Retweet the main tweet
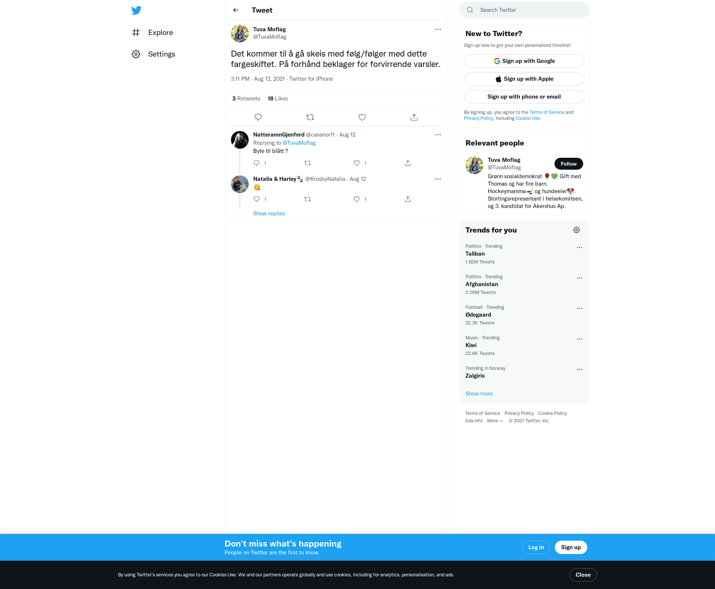The width and height of the screenshot is (715, 589). (x=310, y=117)
